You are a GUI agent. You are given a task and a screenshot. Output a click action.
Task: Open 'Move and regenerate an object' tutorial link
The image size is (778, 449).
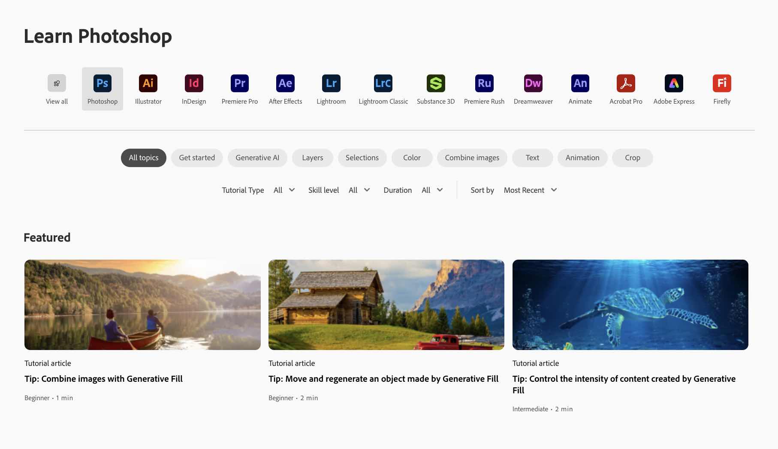(x=383, y=379)
